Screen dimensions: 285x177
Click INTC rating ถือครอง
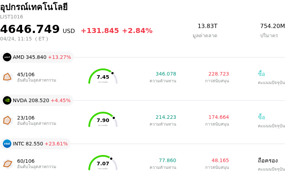tap(268, 160)
